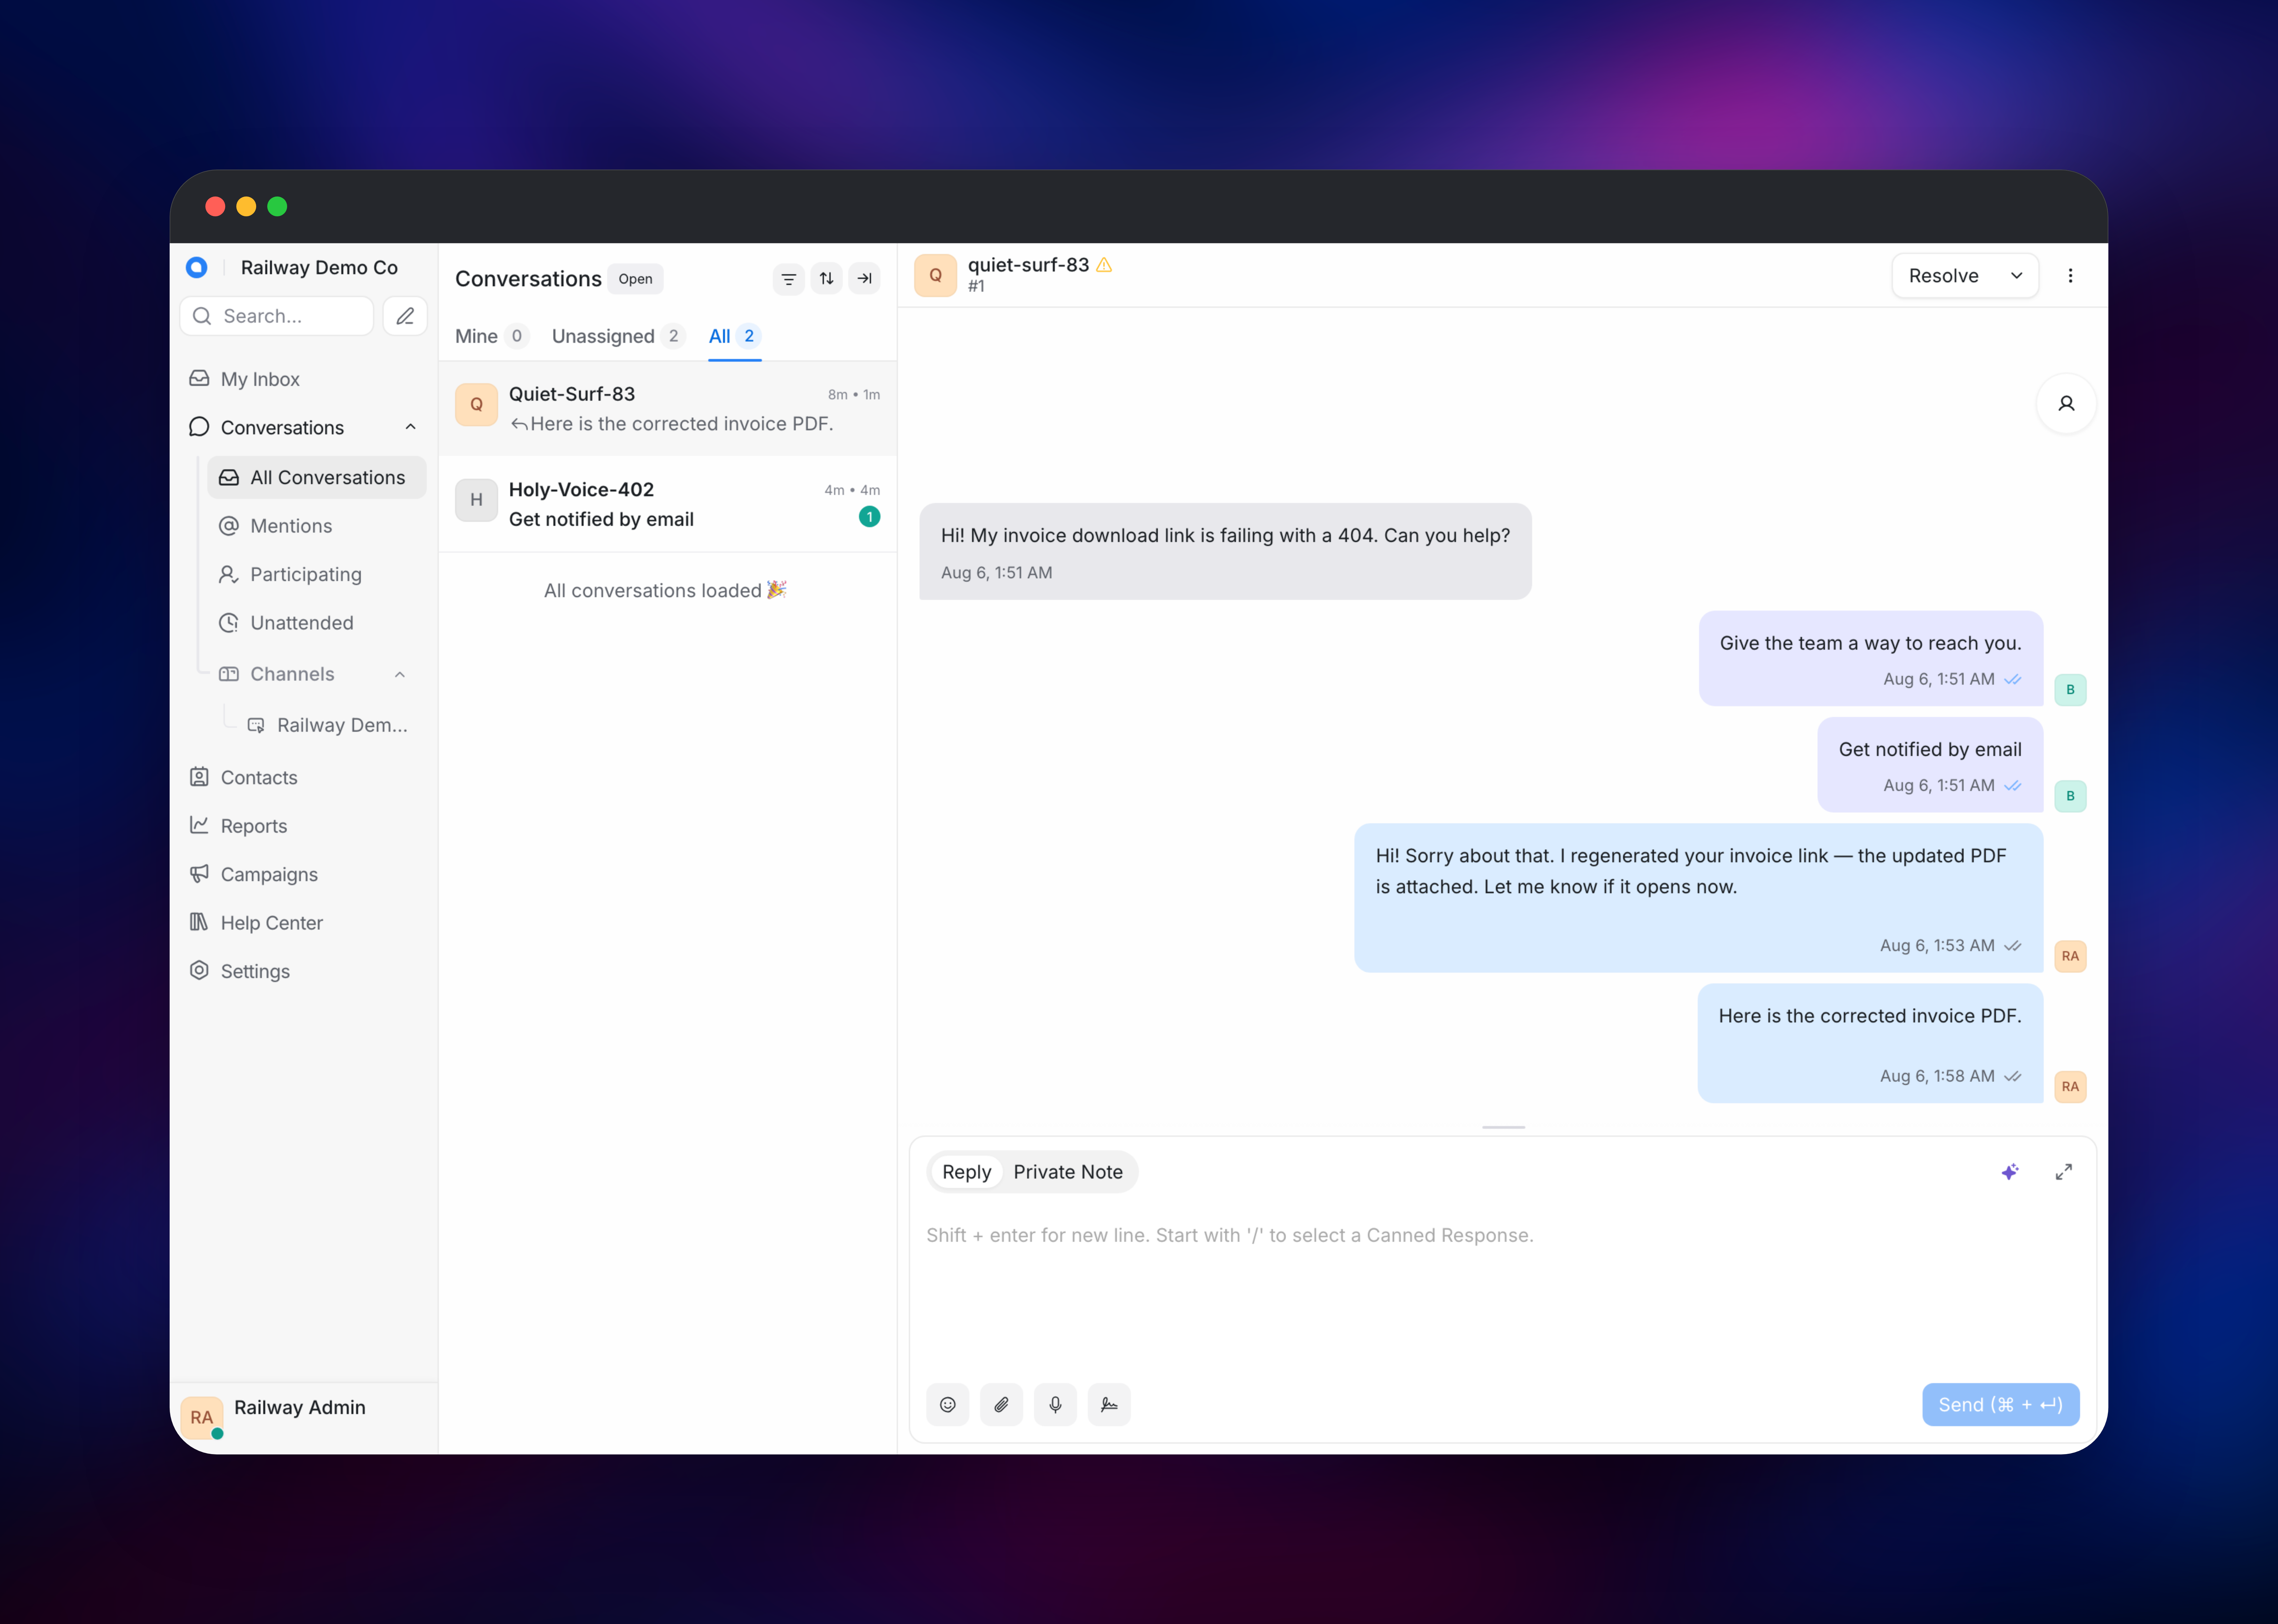Click the Q avatar in conversation header
The image size is (2278, 1624).
pyautogui.click(x=935, y=275)
